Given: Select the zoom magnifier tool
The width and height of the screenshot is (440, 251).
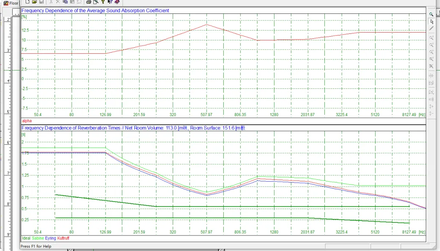Looking at the screenshot, I should [x=431, y=14].
